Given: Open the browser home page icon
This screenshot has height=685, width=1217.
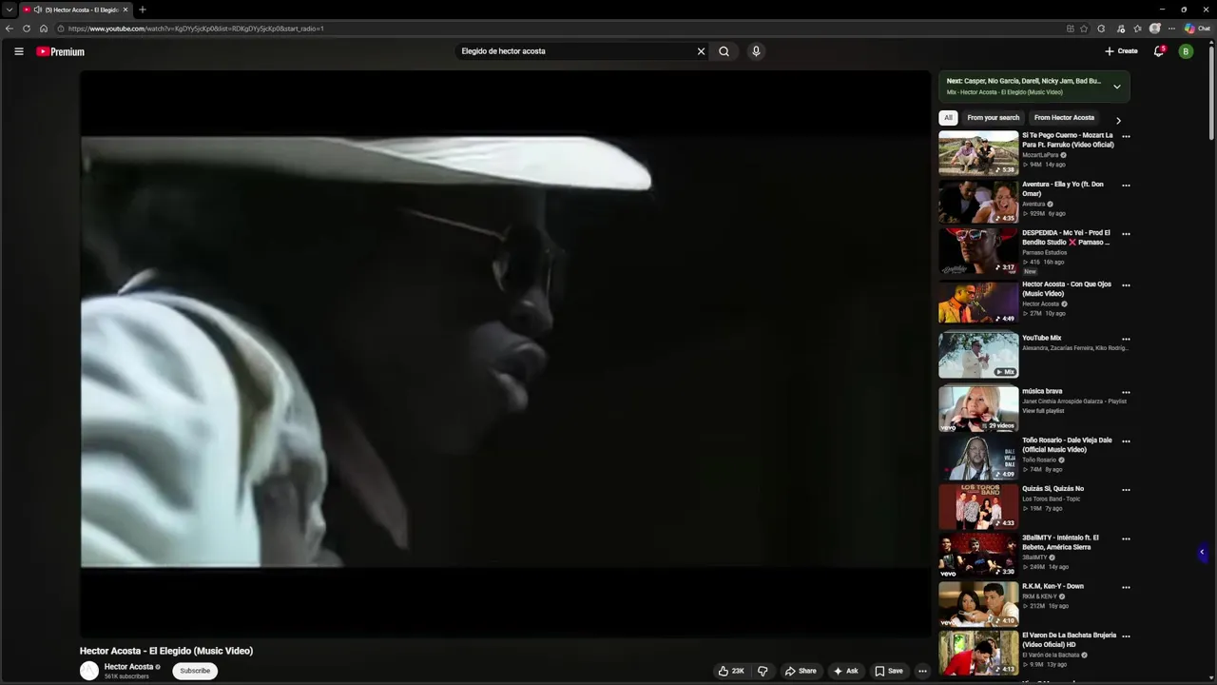Looking at the screenshot, I should pos(44,29).
